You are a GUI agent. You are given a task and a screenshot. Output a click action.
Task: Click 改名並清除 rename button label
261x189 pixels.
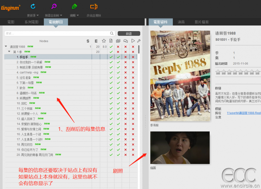(94, 15)
